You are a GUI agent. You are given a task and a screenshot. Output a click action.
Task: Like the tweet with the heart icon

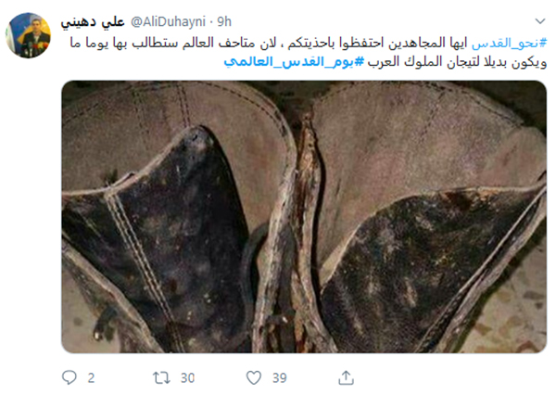[254, 377]
